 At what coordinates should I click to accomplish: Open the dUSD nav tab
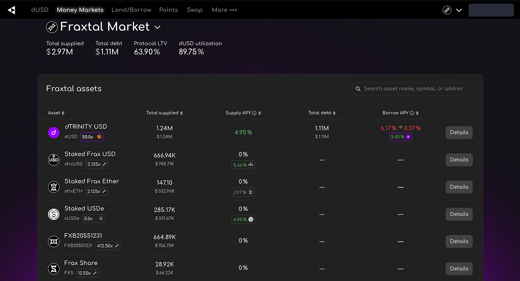[x=40, y=10]
